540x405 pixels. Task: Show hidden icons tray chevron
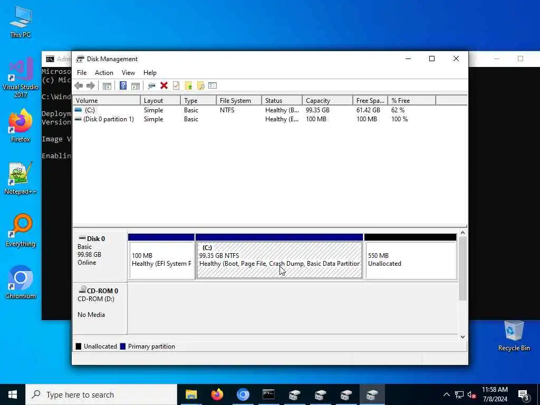coord(446,394)
